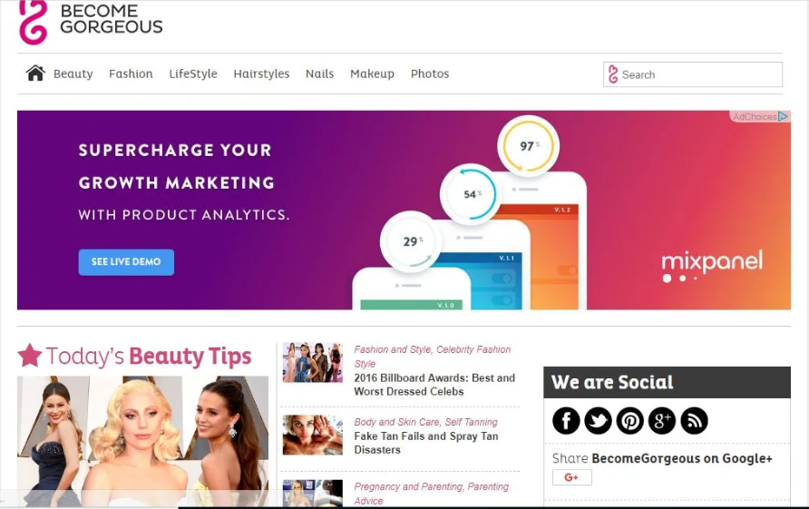
Task: Open the Fashion menu item
Action: click(131, 73)
